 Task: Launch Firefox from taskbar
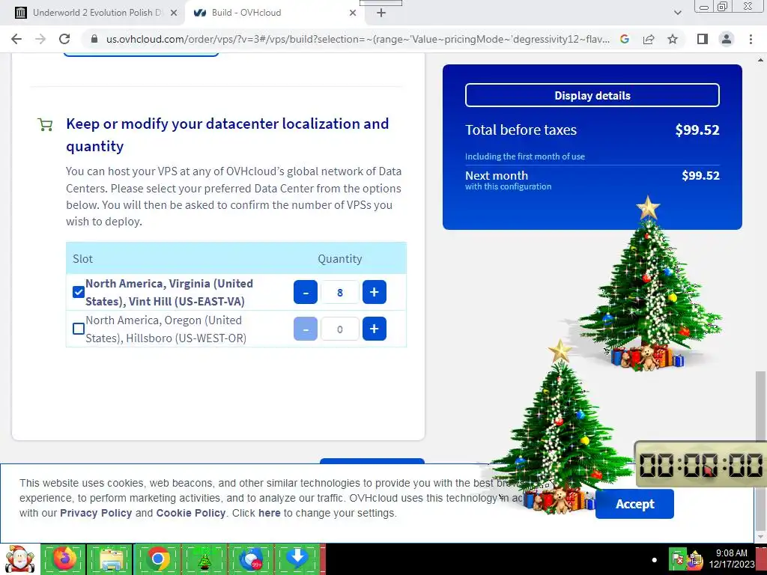tap(64, 559)
